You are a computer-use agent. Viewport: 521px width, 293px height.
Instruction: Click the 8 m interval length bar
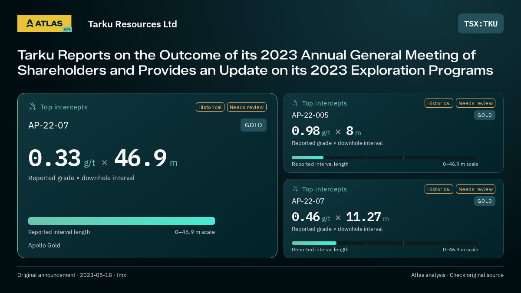307,158
